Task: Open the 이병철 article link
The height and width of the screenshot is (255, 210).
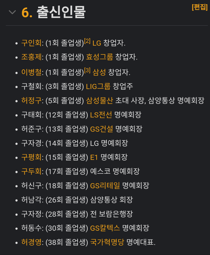Action: point(31,72)
